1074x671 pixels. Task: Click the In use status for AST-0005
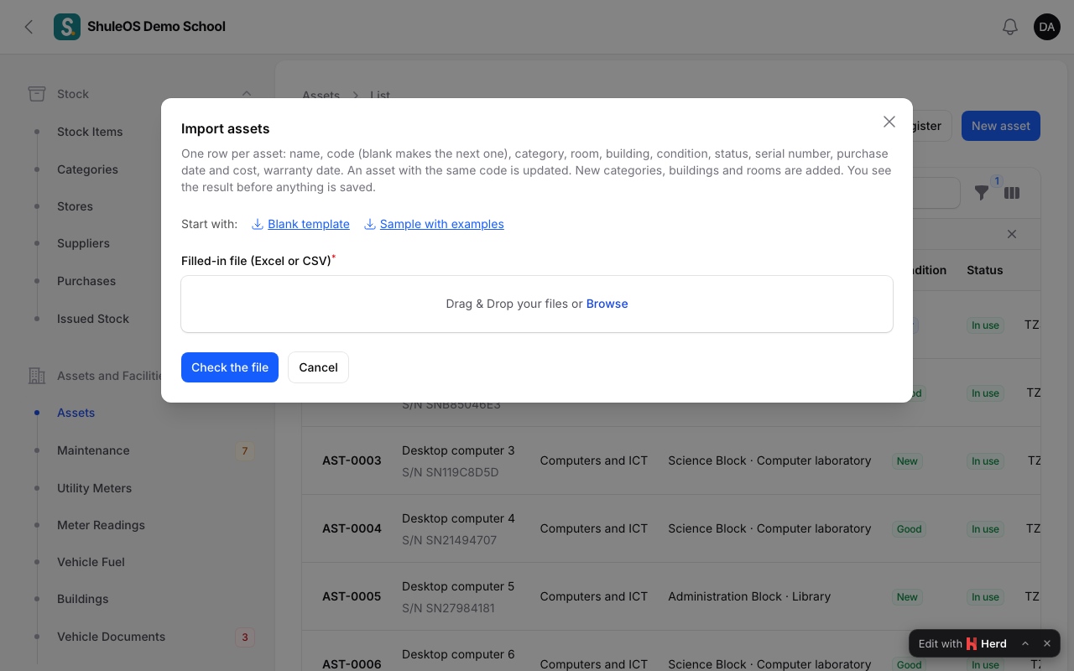pyautogui.click(x=985, y=597)
